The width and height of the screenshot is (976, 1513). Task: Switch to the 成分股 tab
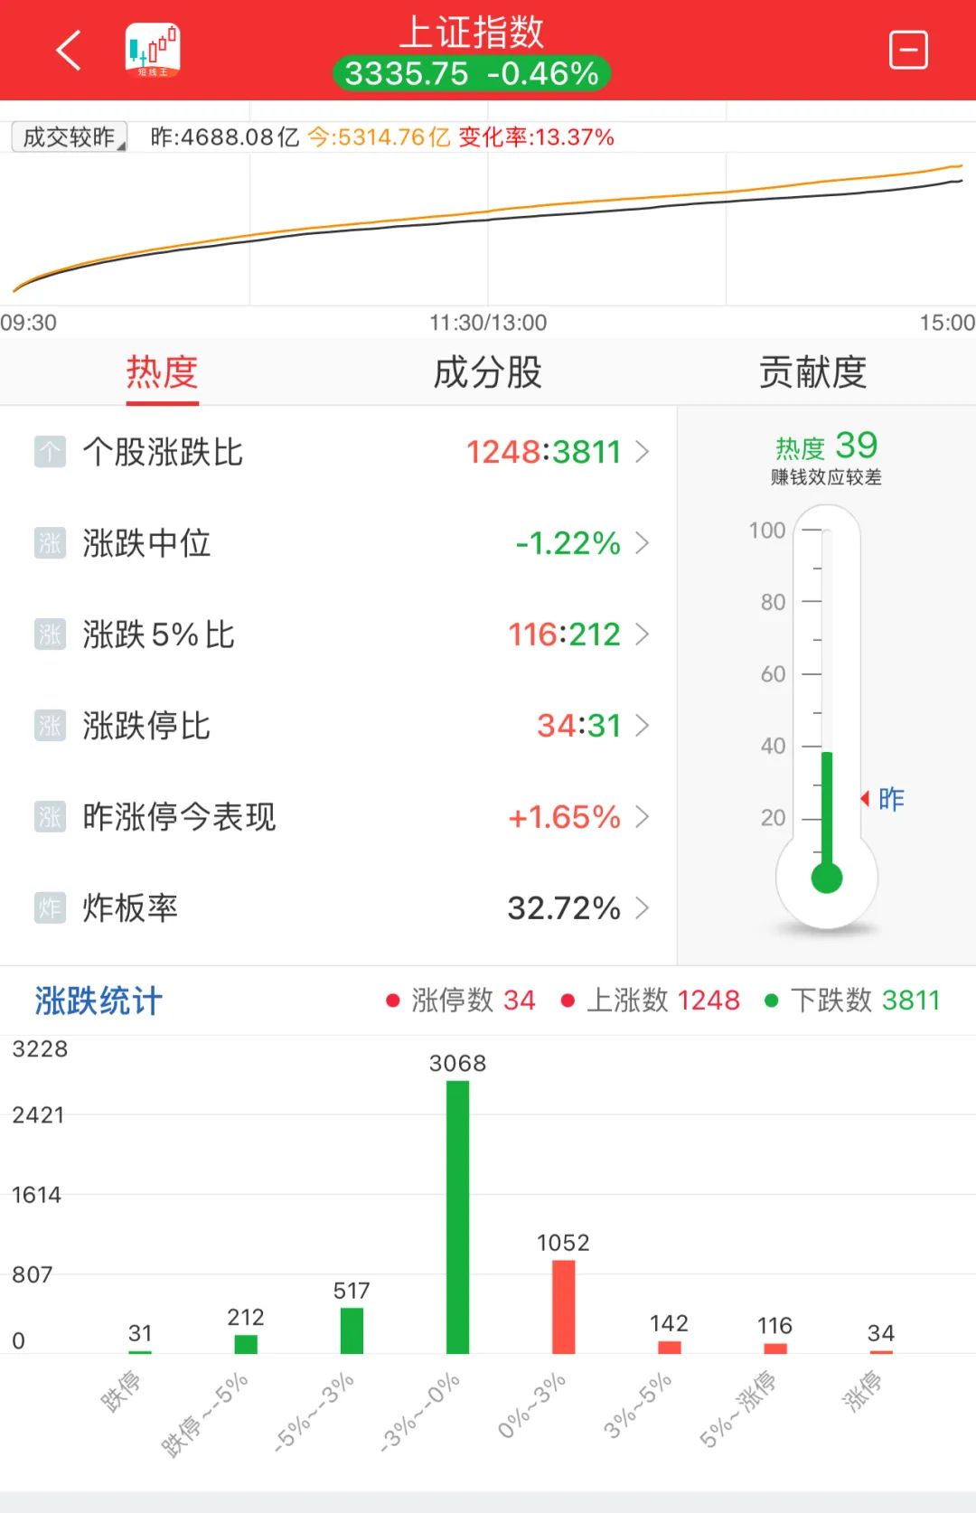click(x=488, y=372)
